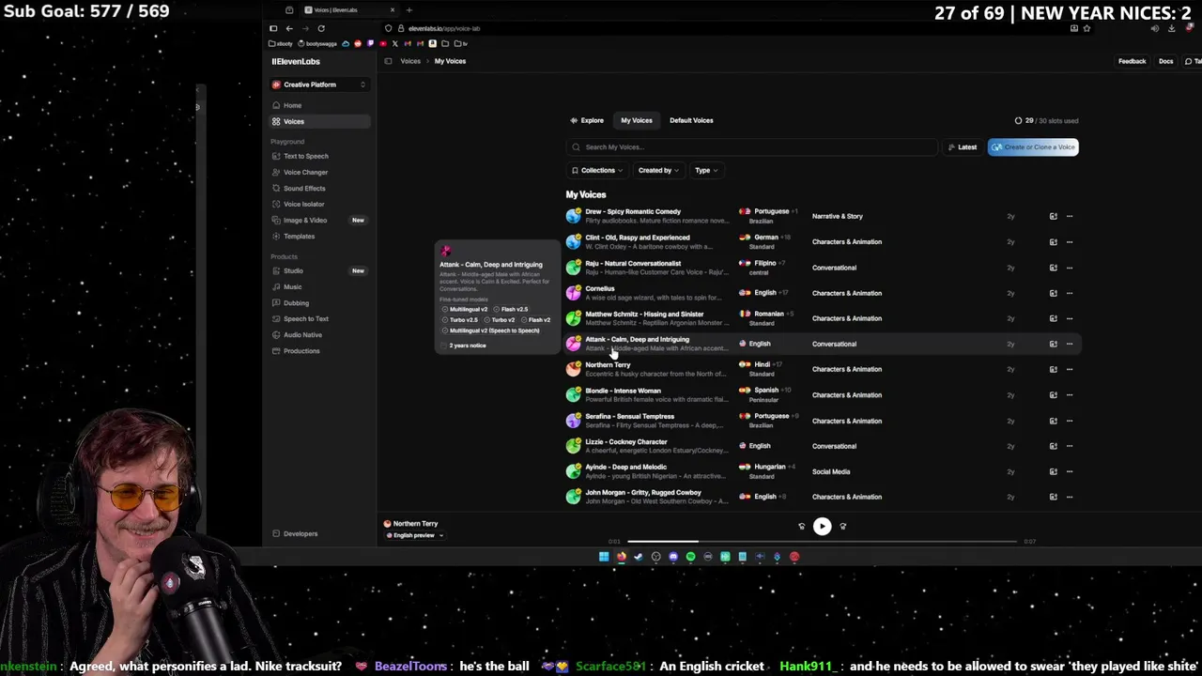This screenshot has width=1202, height=676.
Task: Open the Type filter dropdown
Action: pyautogui.click(x=705, y=170)
